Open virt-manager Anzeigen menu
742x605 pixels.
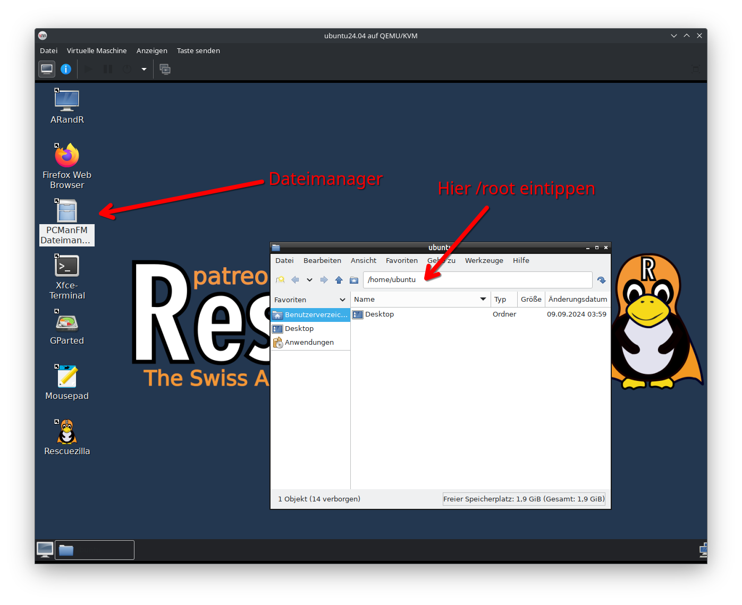(x=152, y=51)
